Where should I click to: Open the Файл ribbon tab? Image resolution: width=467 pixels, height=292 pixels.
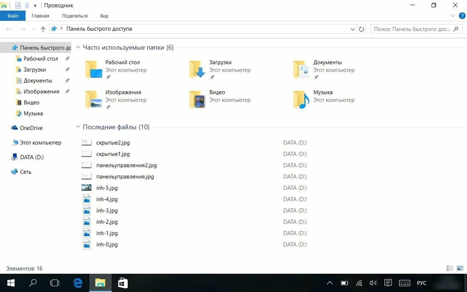coord(12,16)
